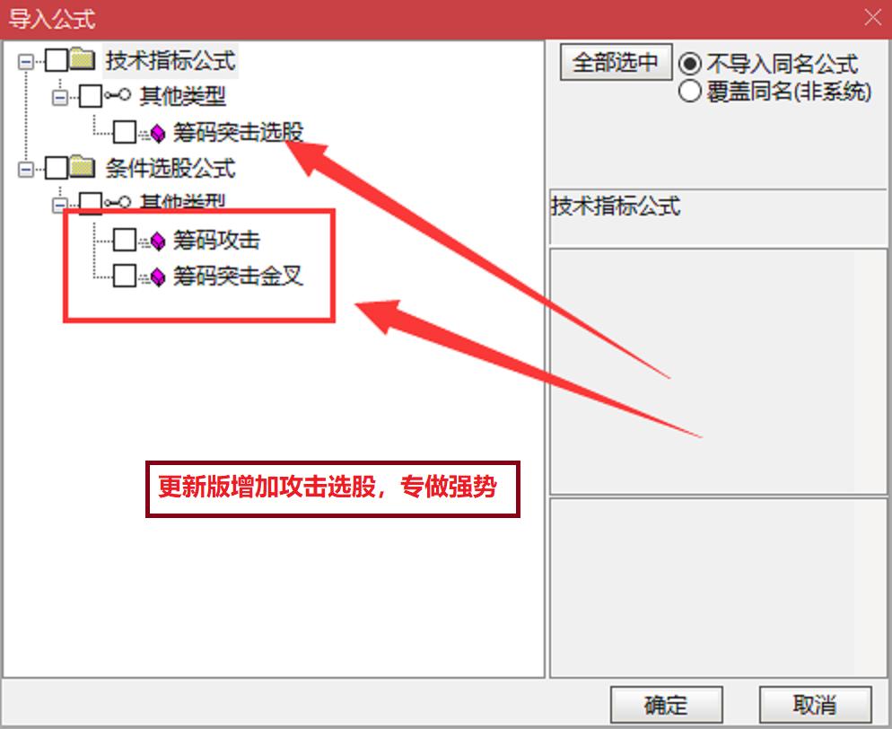Close the 导入公式 dialog
892x729 pixels.
872,18
